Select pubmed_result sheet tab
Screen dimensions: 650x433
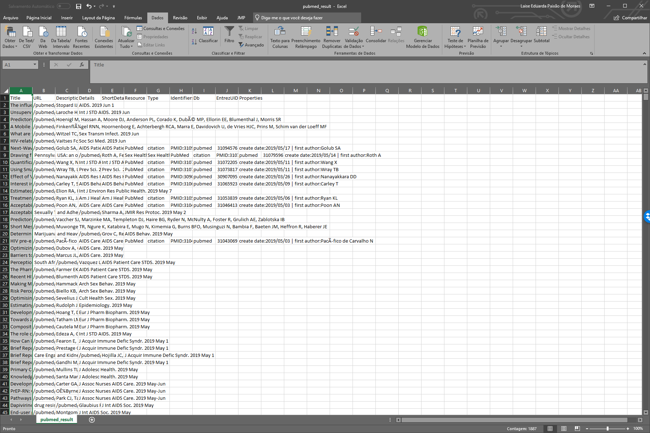pyautogui.click(x=57, y=420)
